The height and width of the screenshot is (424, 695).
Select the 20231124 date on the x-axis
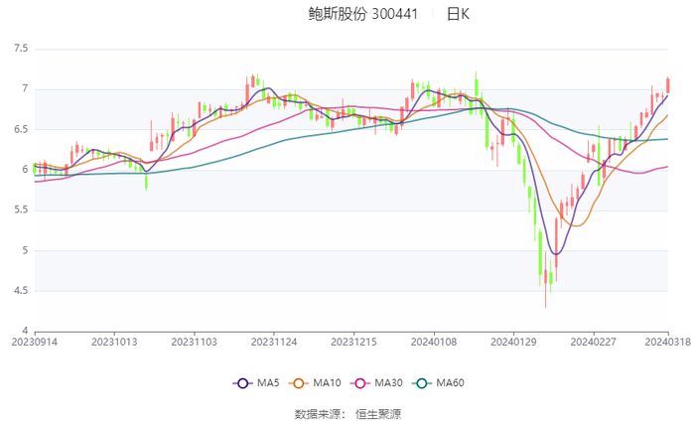point(274,342)
